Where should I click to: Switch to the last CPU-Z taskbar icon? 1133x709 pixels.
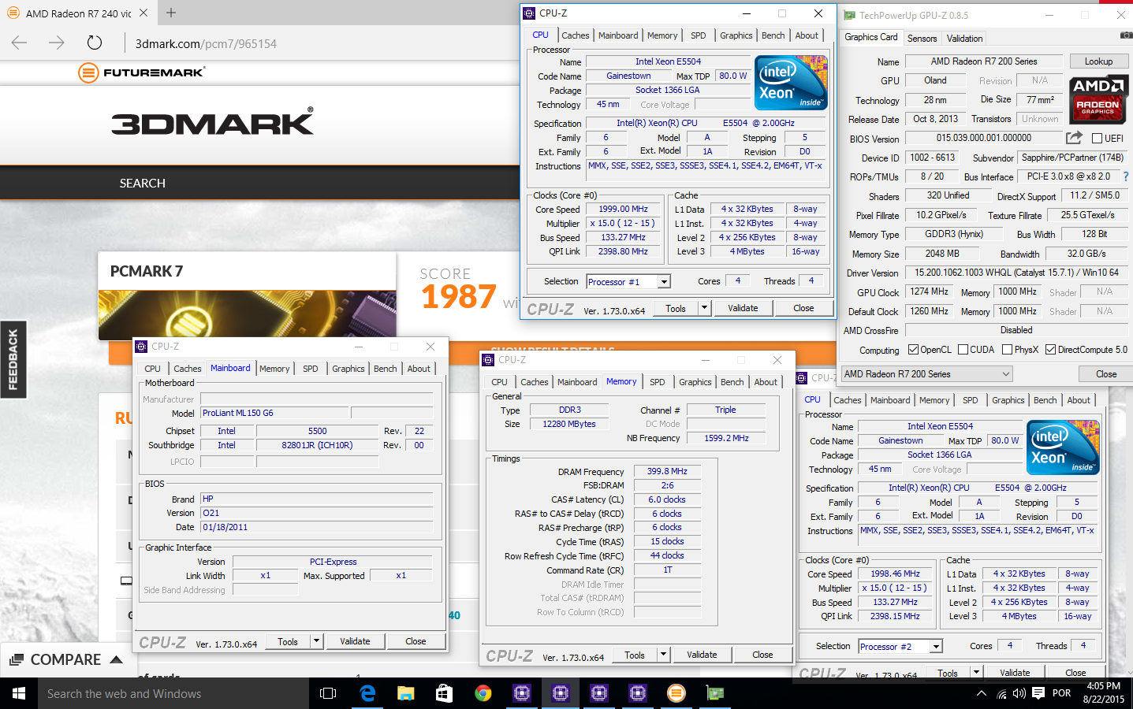(x=638, y=693)
